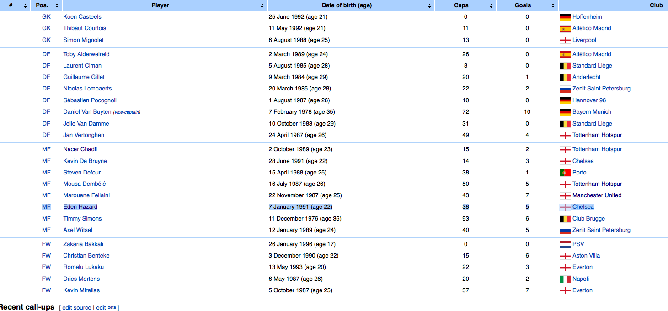Sort table by Caps column arrows
The height and width of the screenshot is (311, 668).
click(492, 6)
